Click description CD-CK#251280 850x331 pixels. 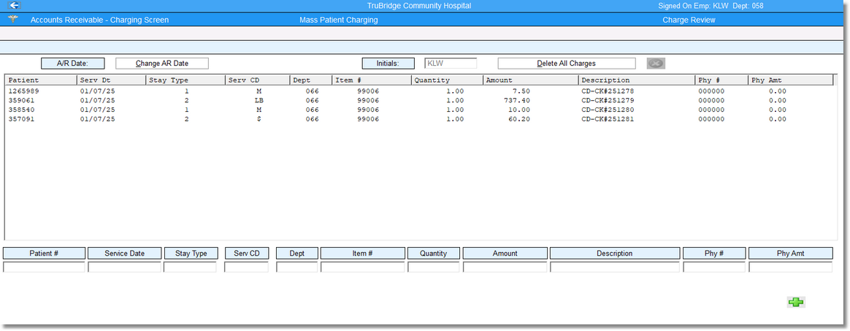[x=608, y=110]
